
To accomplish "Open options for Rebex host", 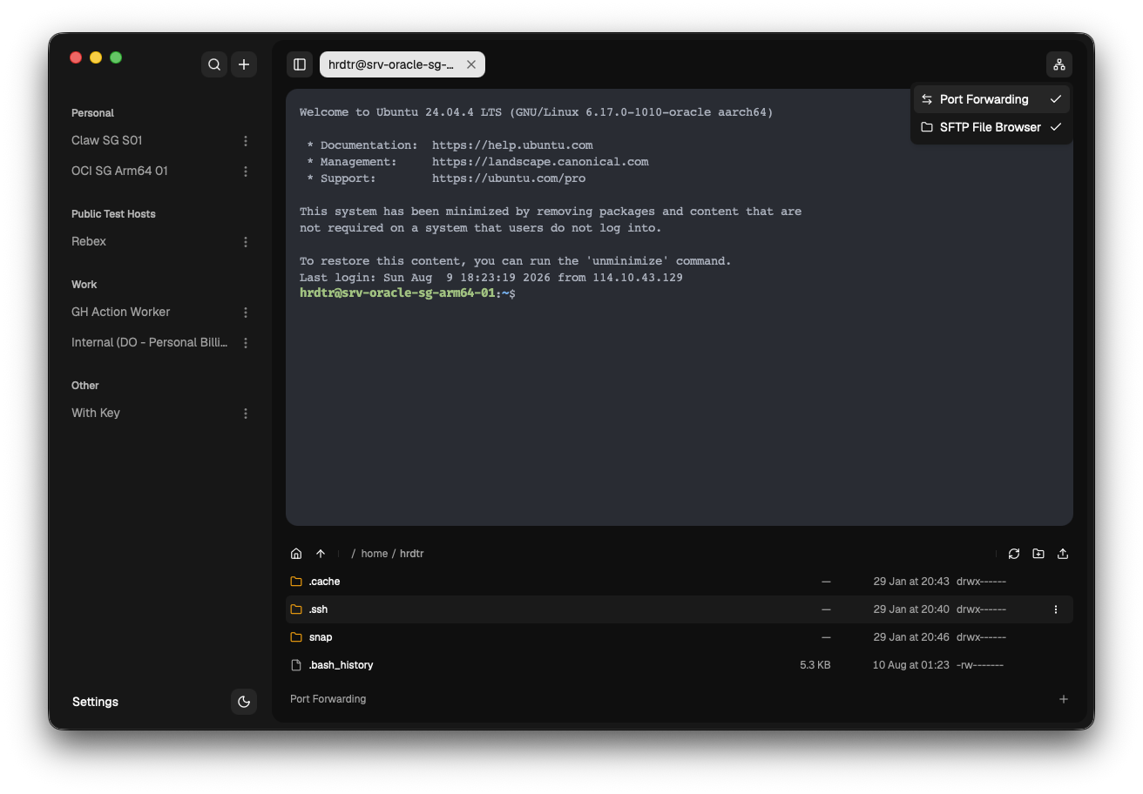I will pos(246,242).
